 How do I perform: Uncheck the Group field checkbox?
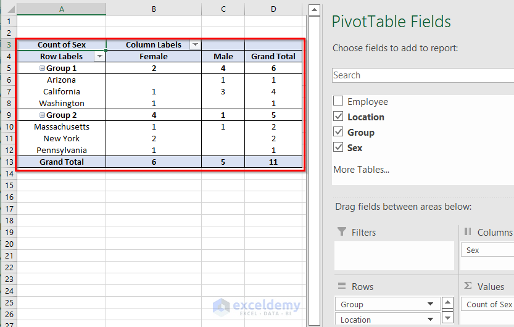pyautogui.click(x=338, y=131)
